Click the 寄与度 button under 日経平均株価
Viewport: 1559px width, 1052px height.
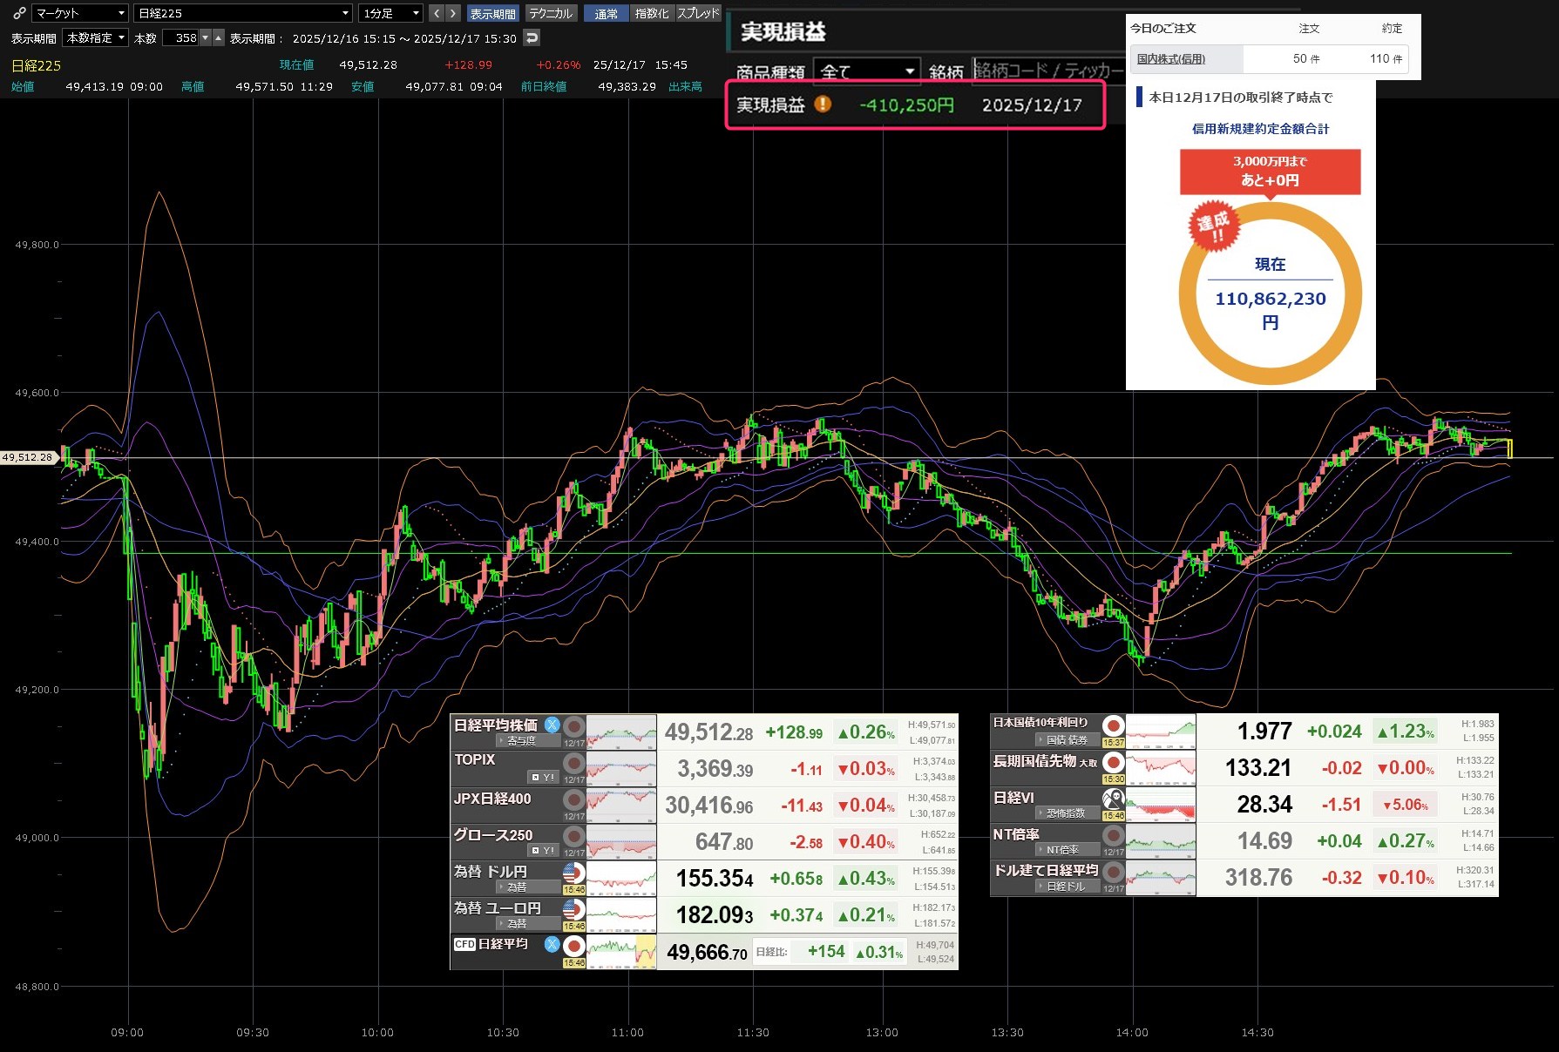(520, 741)
